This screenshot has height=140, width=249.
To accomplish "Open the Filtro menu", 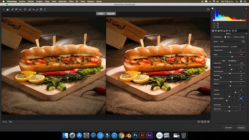I will (x=71, y=2).
